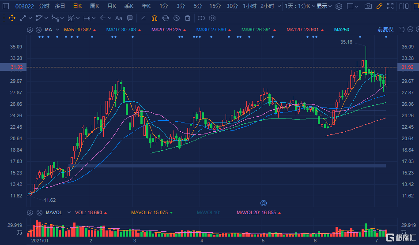
Task: Toggle the pencil drawing toolbar
Action: [379, 6]
